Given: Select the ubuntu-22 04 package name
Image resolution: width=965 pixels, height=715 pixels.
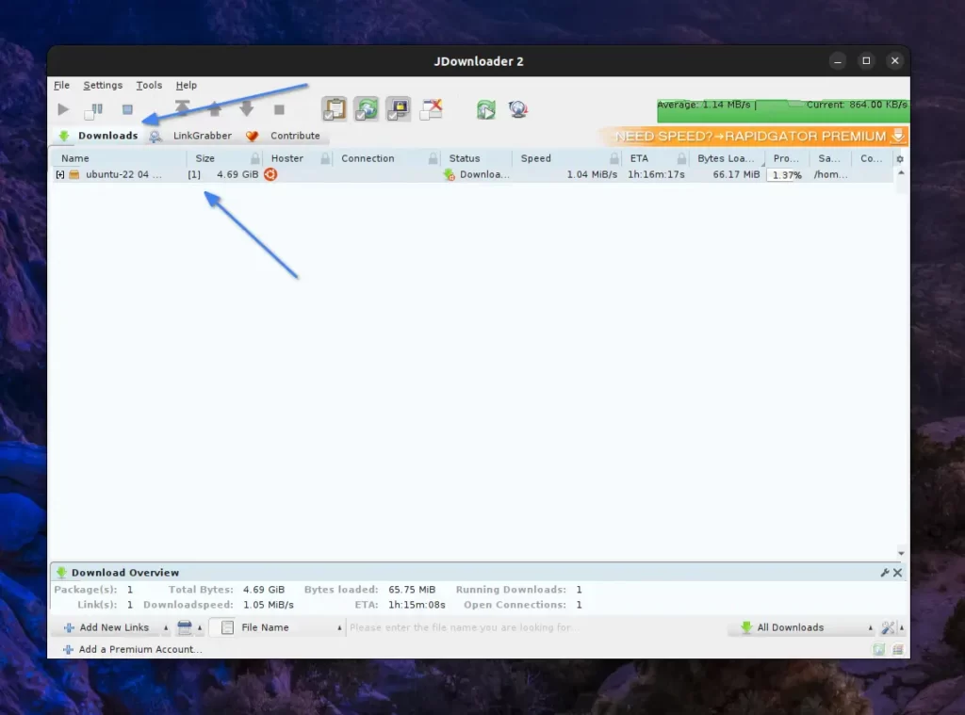Looking at the screenshot, I should click(x=123, y=175).
